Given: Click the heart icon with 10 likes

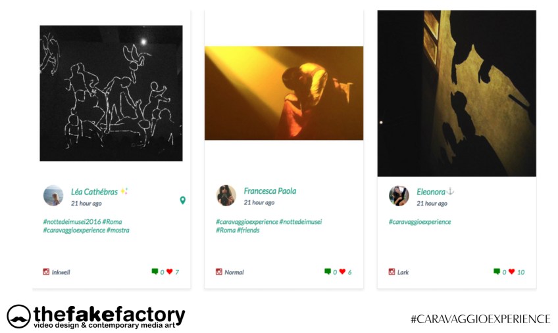Looking at the screenshot, I should click(x=512, y=271).
